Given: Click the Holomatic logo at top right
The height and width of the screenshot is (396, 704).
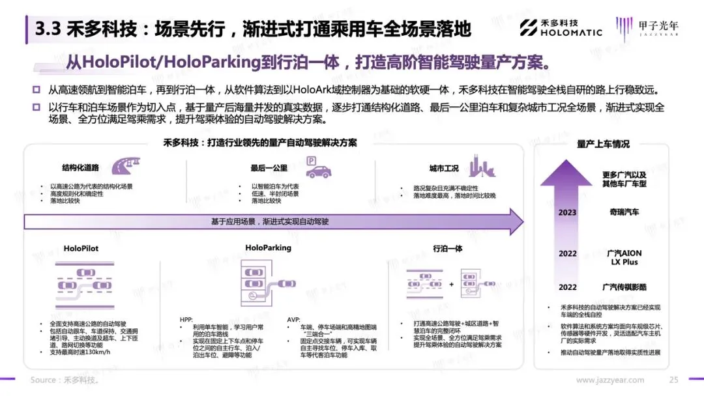Looking at the screenshot, I should point(561,28).
